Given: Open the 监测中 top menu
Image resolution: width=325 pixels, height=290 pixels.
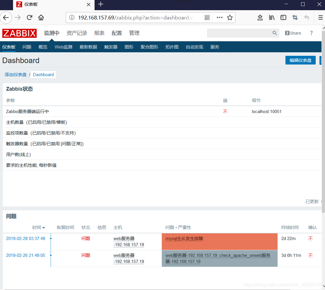Looking at the screenshot, I should click(51, 33).
